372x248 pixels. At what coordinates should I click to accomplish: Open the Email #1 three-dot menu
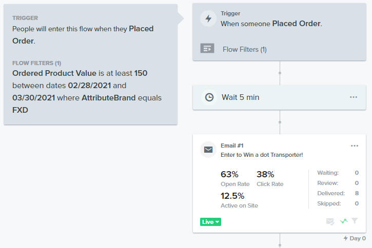(355, 146)
